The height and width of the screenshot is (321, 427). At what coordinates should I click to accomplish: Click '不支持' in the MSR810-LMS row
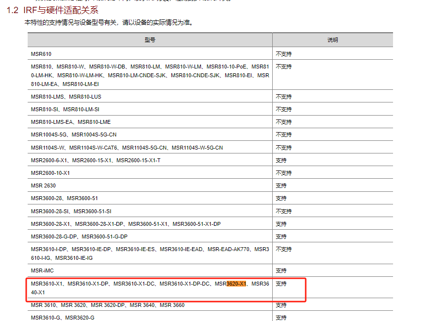(283, 97)
